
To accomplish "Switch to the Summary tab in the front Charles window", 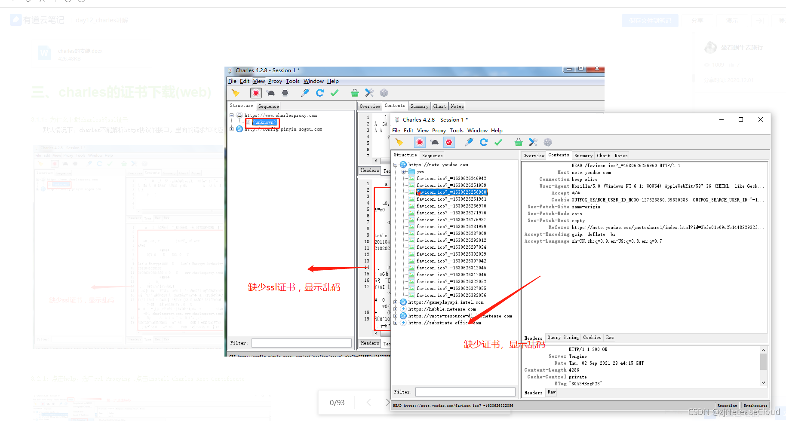I will coord(583,156).
